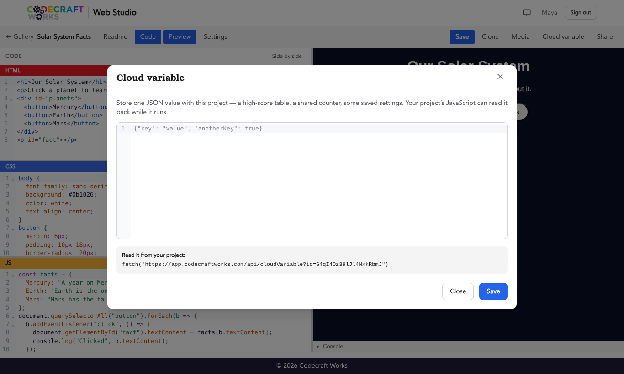Viewport: 624px width, 374px height.
Task: Fold the JS forEach block on line 6
Action: point(13,316)
